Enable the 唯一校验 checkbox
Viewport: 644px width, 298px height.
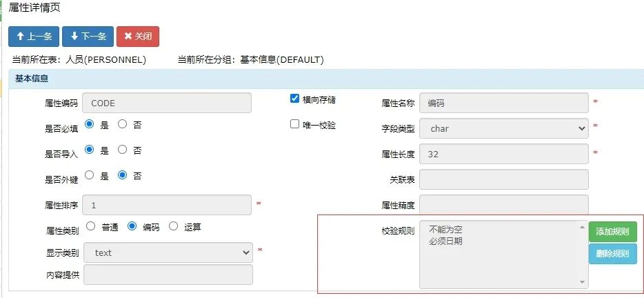pyautogui.click(x=294, y=124)
